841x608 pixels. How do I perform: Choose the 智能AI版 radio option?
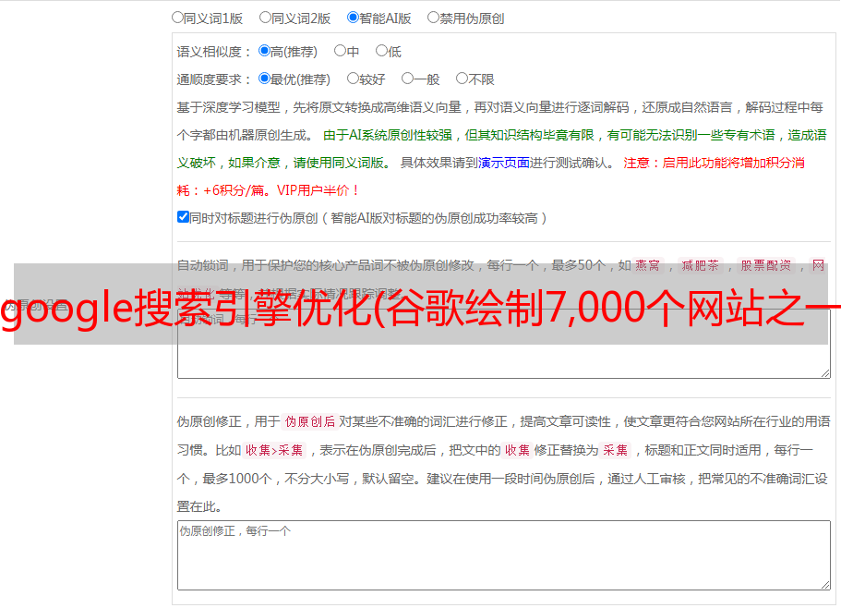click(x=353, y=18)
